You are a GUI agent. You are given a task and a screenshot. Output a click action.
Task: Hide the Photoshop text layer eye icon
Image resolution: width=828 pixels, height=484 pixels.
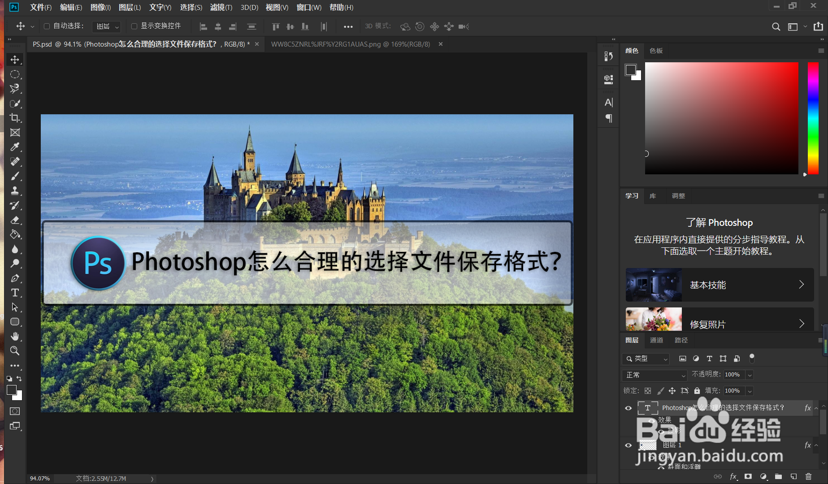pos(629,408)
